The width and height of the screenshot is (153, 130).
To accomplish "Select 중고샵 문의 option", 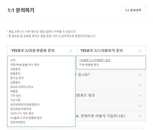I will click(17, 78).
